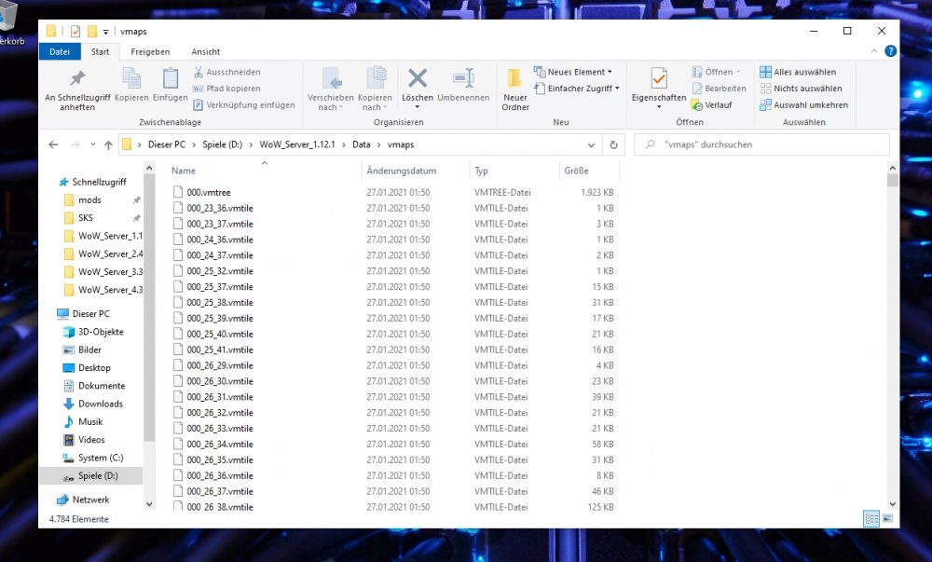The height and width of the screenshot is (562, 932).
Task: Select 'Pfad kopieren' in ribbon
Action: pyautogui.click(x=227, y=89)
